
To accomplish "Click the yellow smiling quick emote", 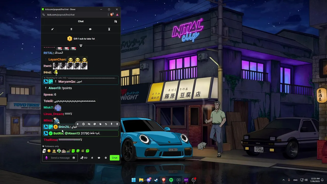I will 49,151.
